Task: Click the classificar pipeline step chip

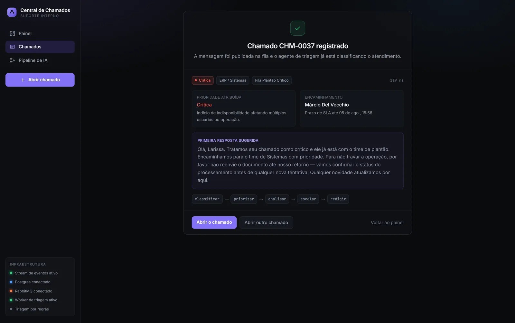Action: (x=207, y=199)
